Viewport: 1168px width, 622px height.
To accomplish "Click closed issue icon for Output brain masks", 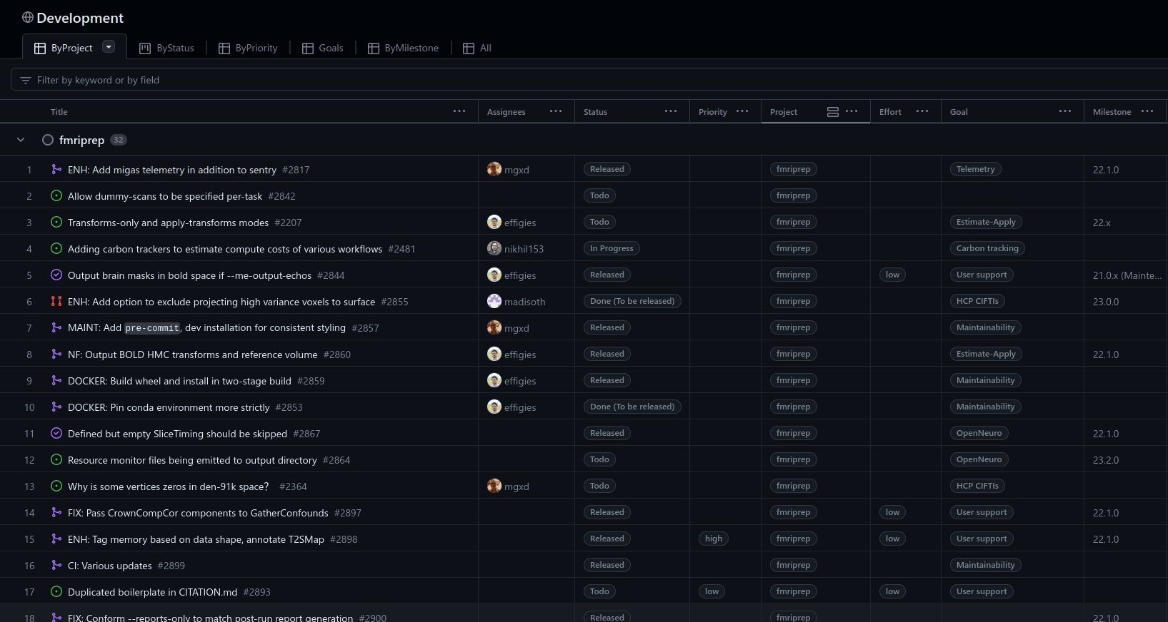I will coord(56,275).
